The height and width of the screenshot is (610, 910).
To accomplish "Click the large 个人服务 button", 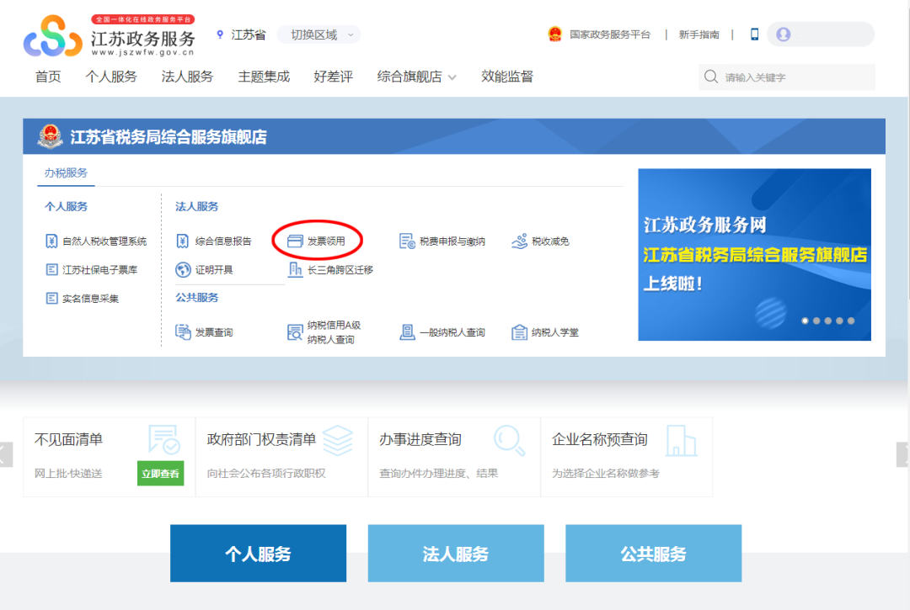I will [x=259, y=554].
